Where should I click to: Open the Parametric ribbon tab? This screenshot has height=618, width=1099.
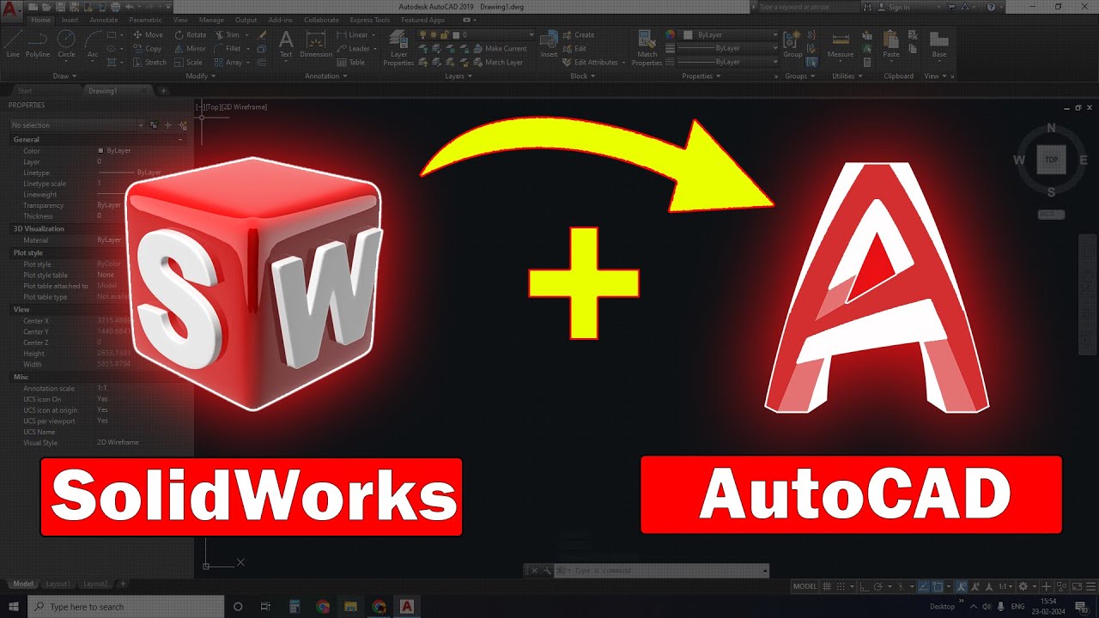coord(147,20)
